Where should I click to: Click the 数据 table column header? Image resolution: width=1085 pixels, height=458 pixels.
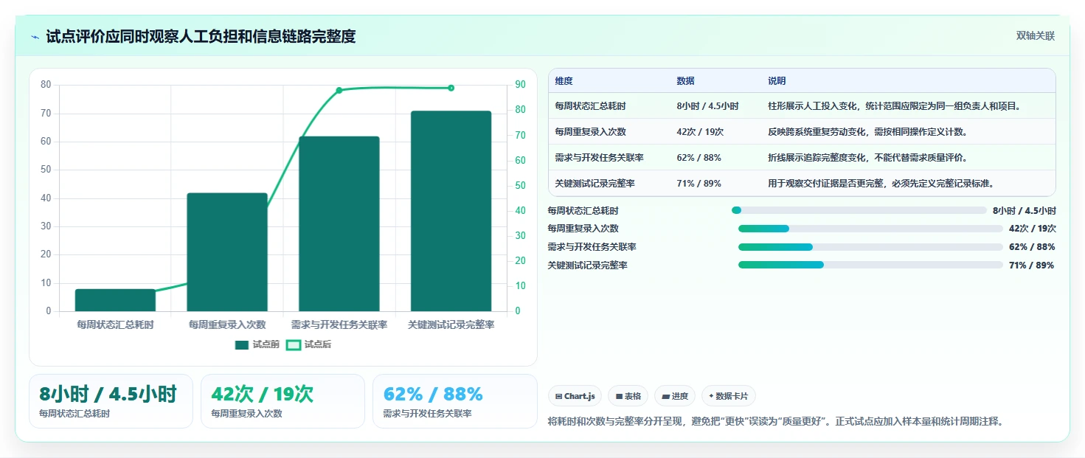click(685, 81)
